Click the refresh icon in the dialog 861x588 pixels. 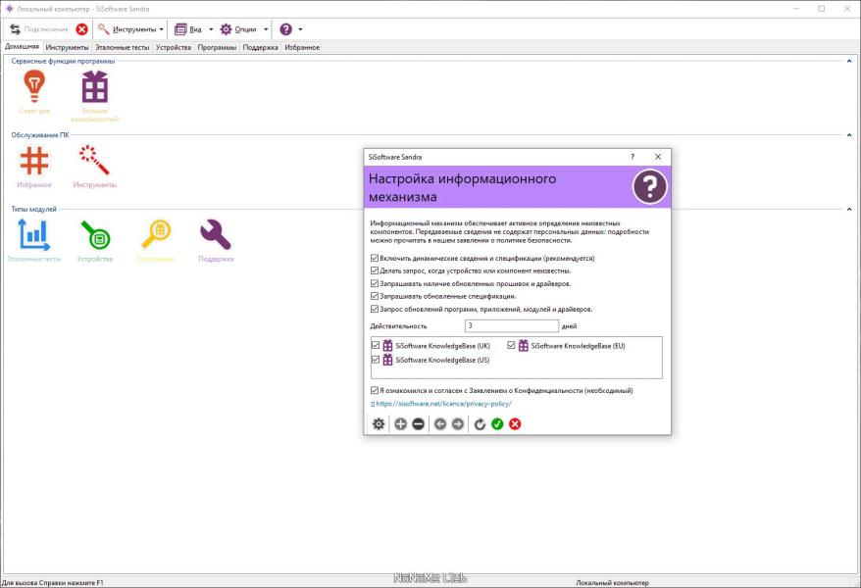(480, 424)
